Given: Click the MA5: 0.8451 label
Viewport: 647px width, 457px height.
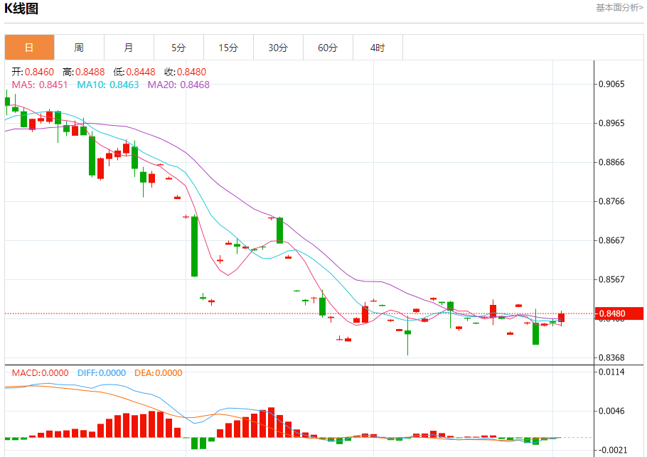Looking at the screenshot, I should click(x=40, y=85).
